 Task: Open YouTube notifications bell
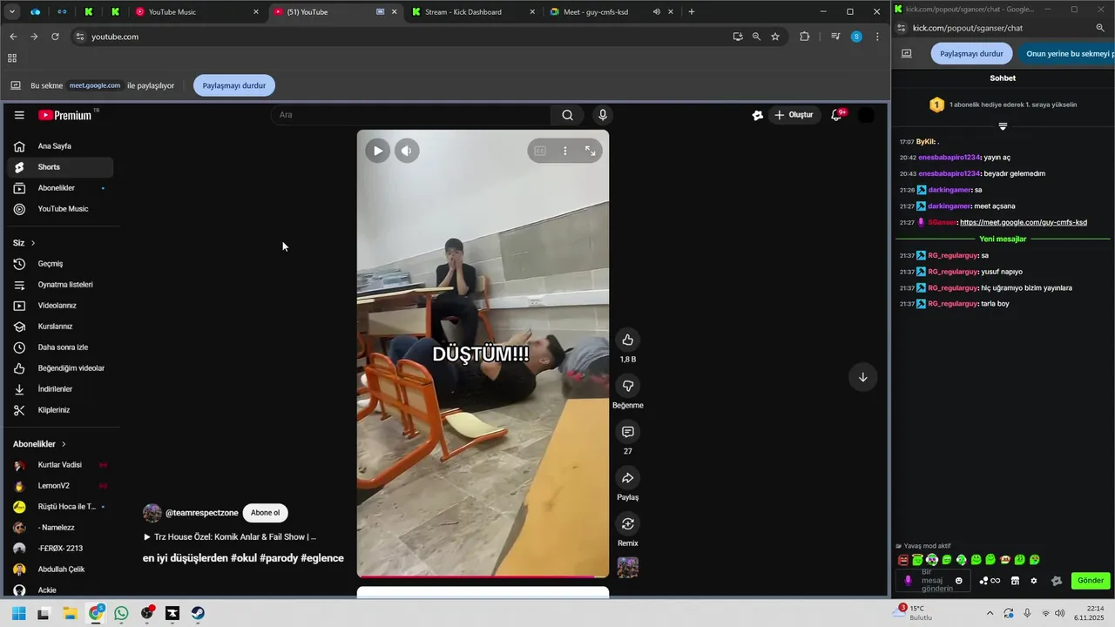pyautogui.click(x=836, y=115)
